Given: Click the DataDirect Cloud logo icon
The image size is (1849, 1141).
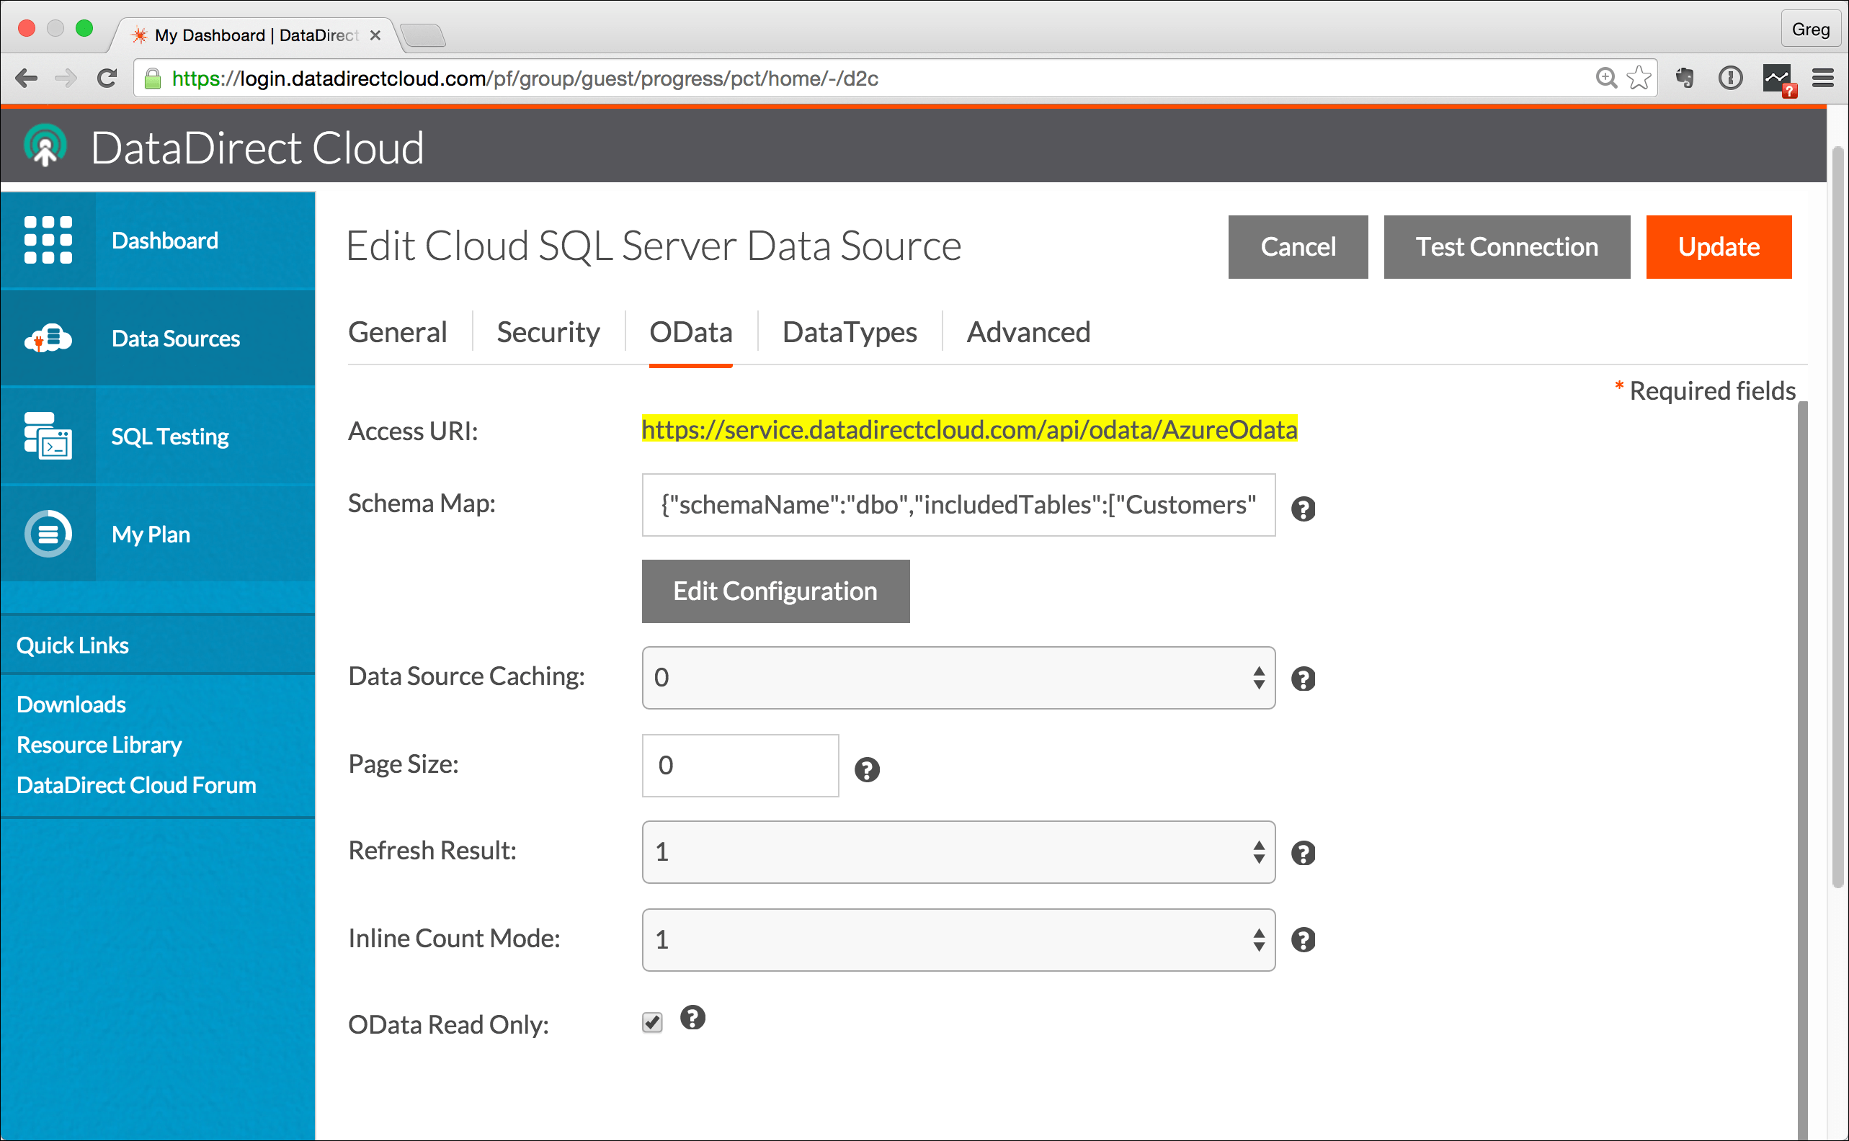Looking at the screenshot, I should click(45, 146).
